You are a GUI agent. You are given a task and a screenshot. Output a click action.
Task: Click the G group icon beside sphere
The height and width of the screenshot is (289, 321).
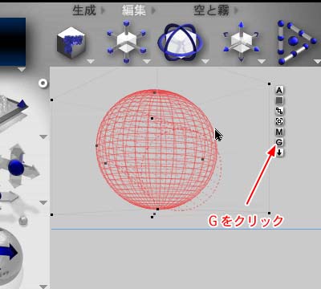(x=279, y=142)
